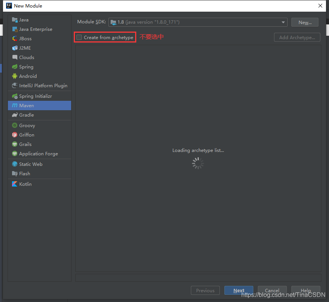This screenshot has width=329, height=302.
Task: Click the SDK folder icon in combo box
Action: [x=113, y=22]
